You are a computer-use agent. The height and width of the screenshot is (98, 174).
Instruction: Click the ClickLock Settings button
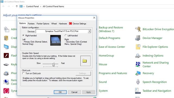[x=83, y=73]
